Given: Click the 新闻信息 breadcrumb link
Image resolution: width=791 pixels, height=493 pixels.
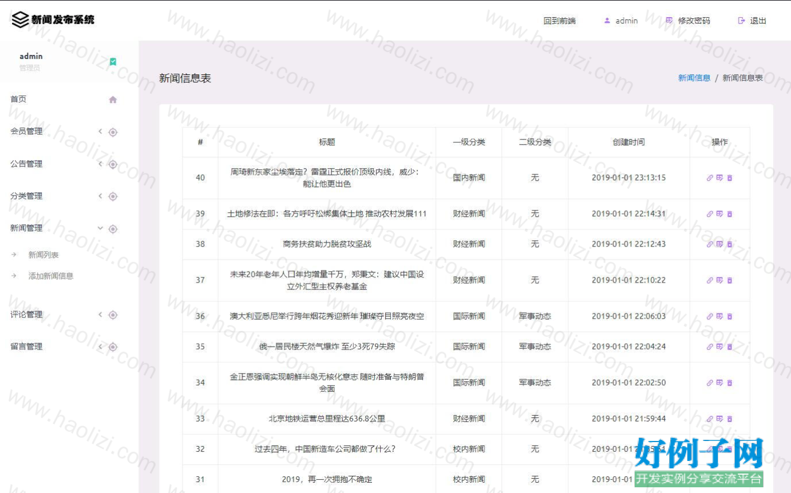Looking at the screenshot, I should (x=694, y=78).
